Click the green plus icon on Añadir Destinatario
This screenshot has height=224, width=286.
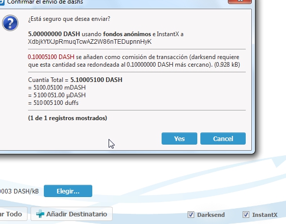40,214
